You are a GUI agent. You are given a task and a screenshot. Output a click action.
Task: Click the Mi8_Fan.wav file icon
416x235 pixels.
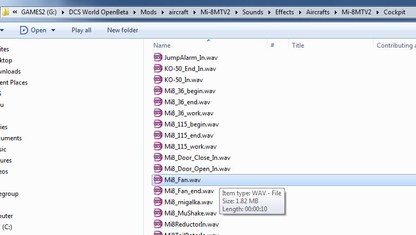point(158,179)
